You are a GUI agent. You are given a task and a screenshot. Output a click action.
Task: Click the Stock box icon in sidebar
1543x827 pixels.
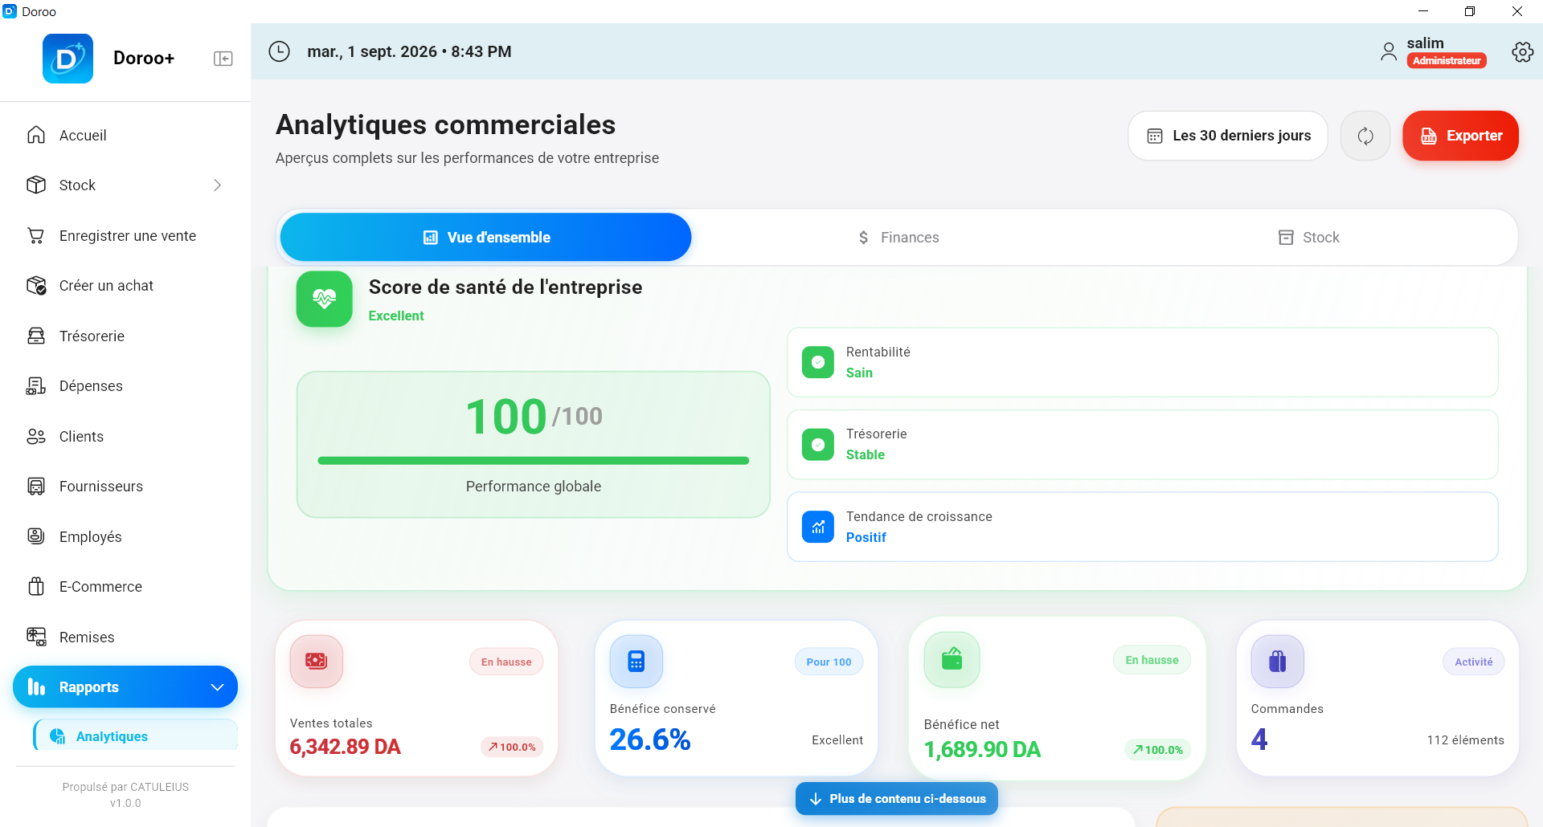36,185
